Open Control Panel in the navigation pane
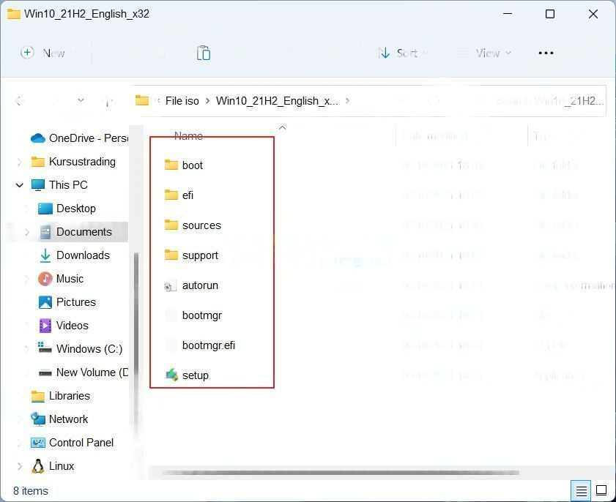The image size is (616, 502). tap(73, 443)
